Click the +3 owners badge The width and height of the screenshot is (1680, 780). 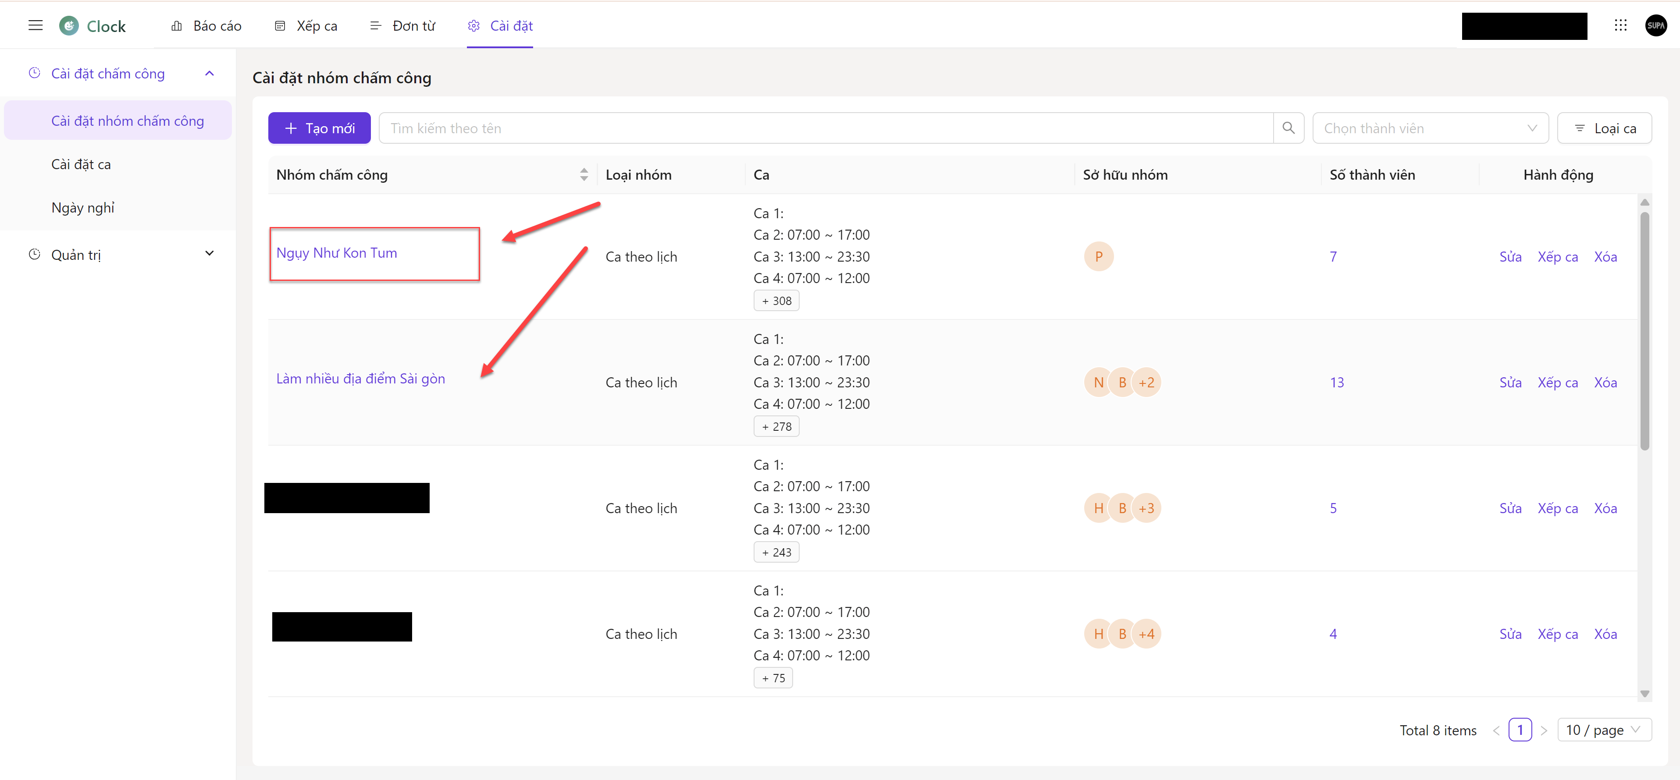pyautogui.click(x=1146, y=508)
